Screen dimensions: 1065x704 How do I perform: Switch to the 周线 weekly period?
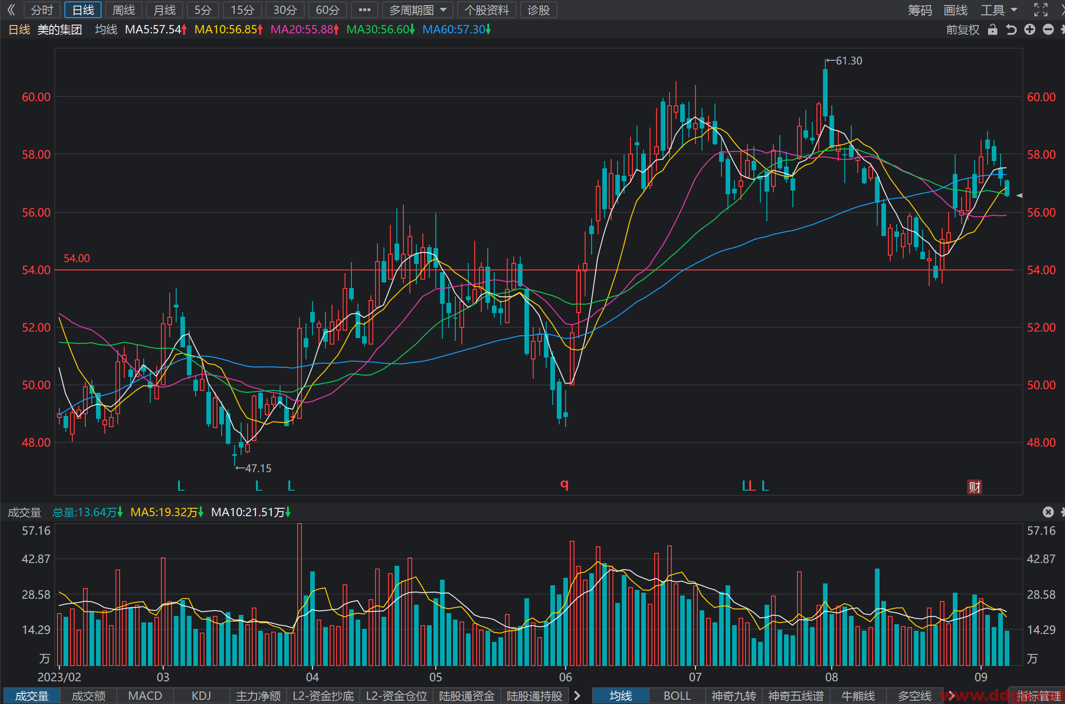pyautogui.click(x=124, y=10)
